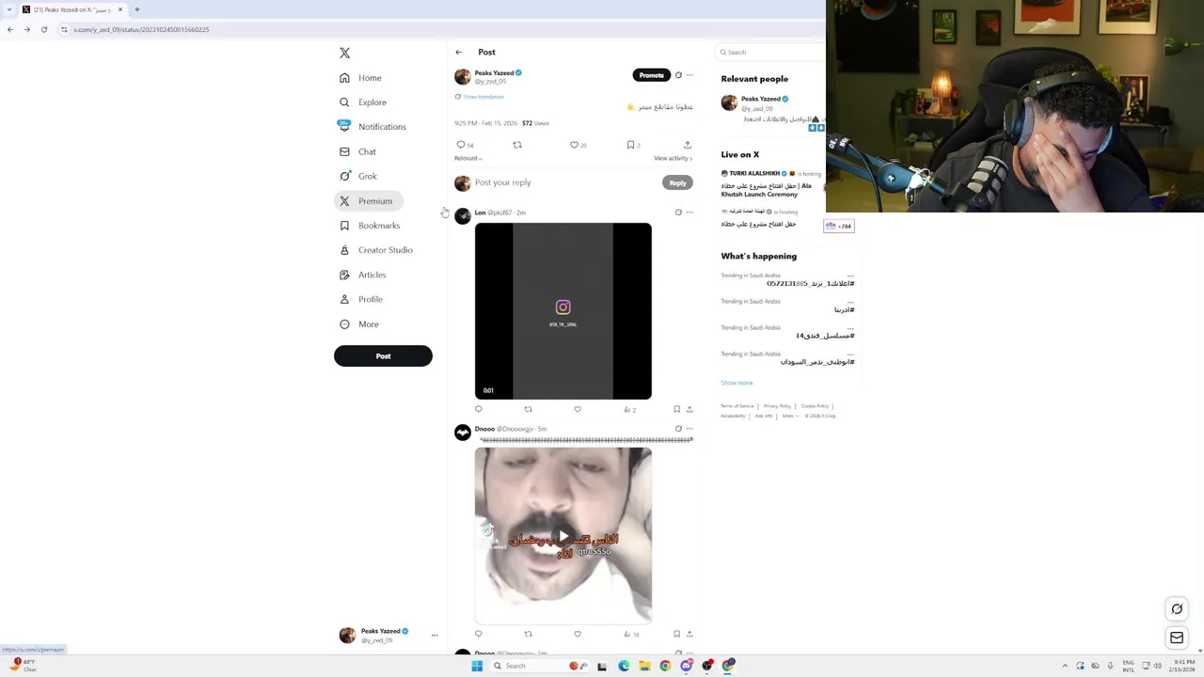Click the Privacy Policy footer link
This screenshot has width=1204, height=677.
click(777, 406)
